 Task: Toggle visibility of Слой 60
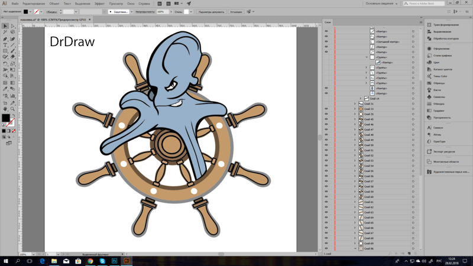click(326, 197)
